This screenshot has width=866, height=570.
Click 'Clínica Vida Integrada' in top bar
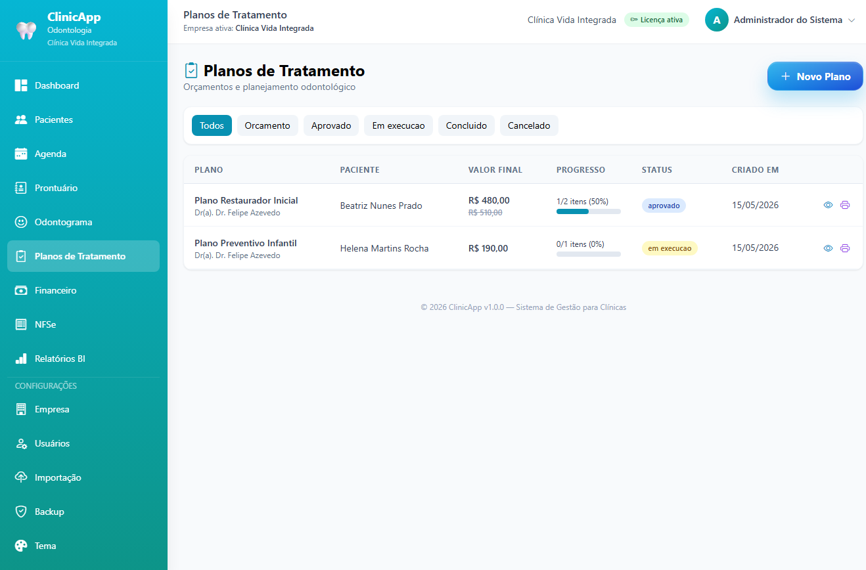coord(572,20)
